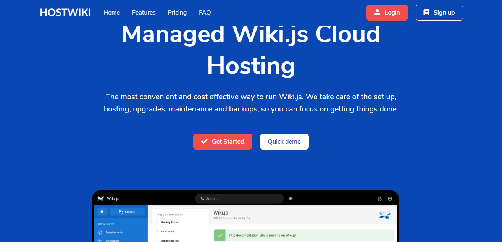This screenshot has width=502, height=242.
Task: Click the Wiki.js lotus logo beside page title
Action: point(384,215)
